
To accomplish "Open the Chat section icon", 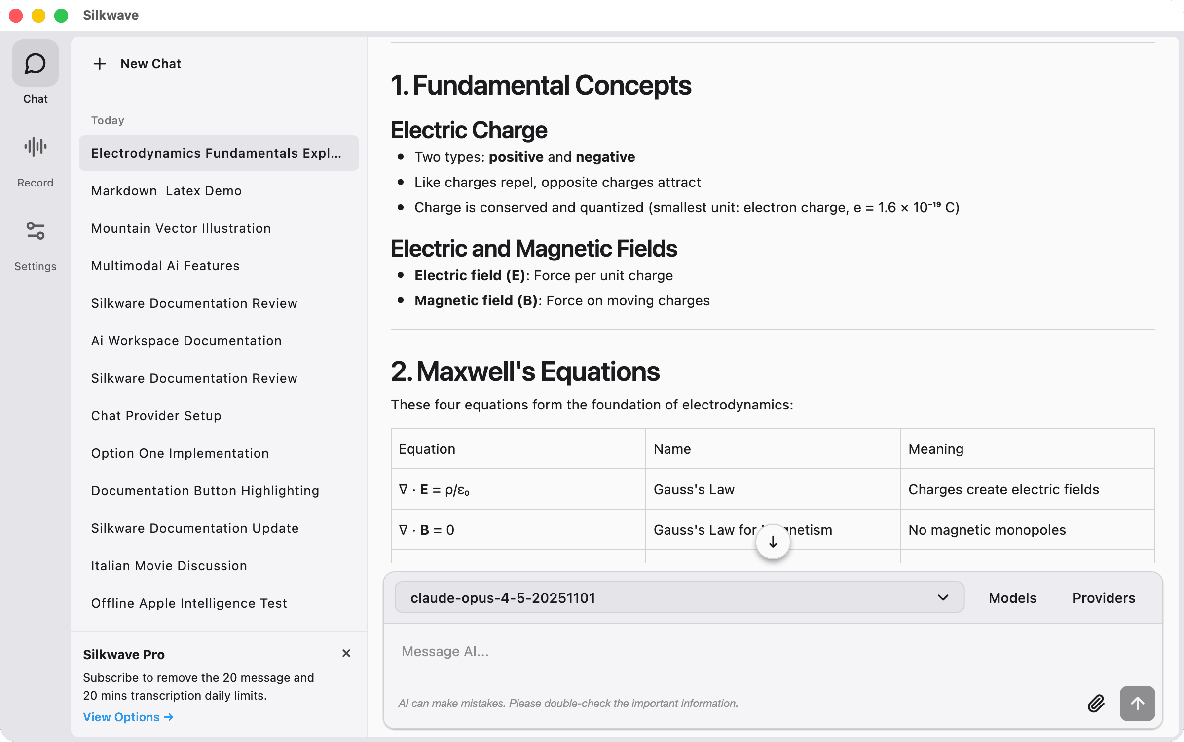I will (x=35, y=64).
